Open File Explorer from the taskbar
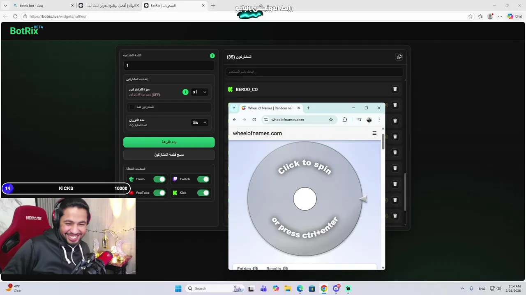 point(288,288)
